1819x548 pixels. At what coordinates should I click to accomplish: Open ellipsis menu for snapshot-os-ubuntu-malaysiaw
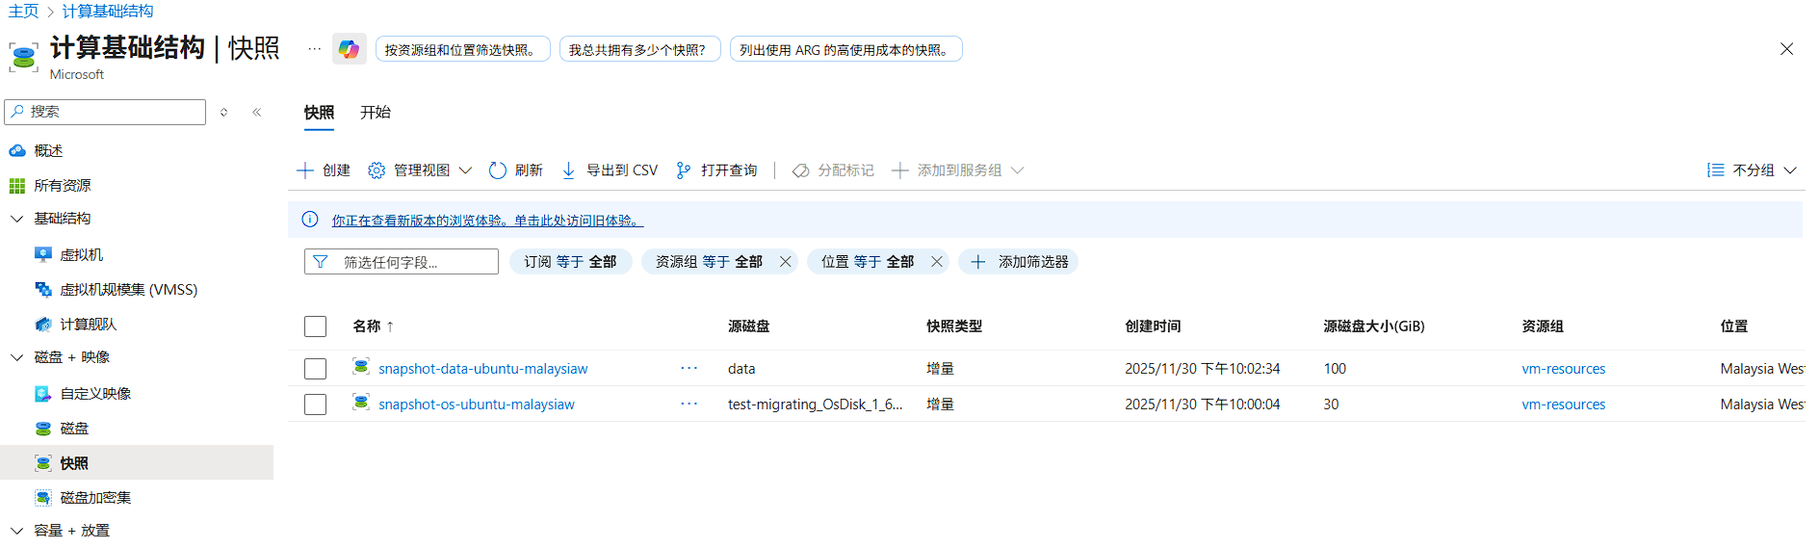(x=689, y=404)
